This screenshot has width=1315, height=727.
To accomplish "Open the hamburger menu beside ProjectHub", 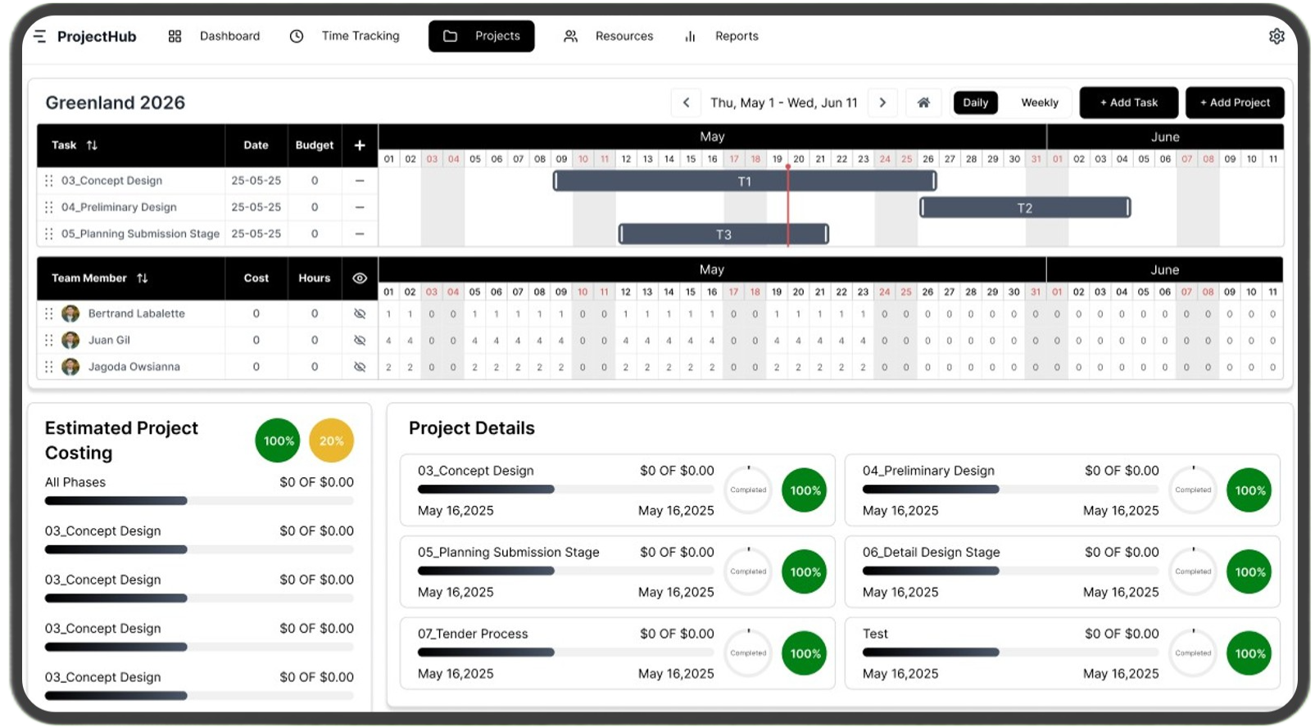I will (x=39, y=36).
